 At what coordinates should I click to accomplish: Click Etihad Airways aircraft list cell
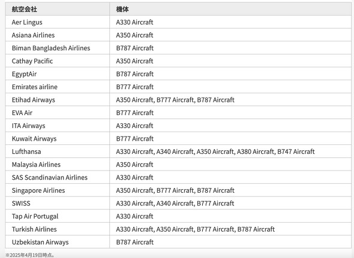click(230, 100)
